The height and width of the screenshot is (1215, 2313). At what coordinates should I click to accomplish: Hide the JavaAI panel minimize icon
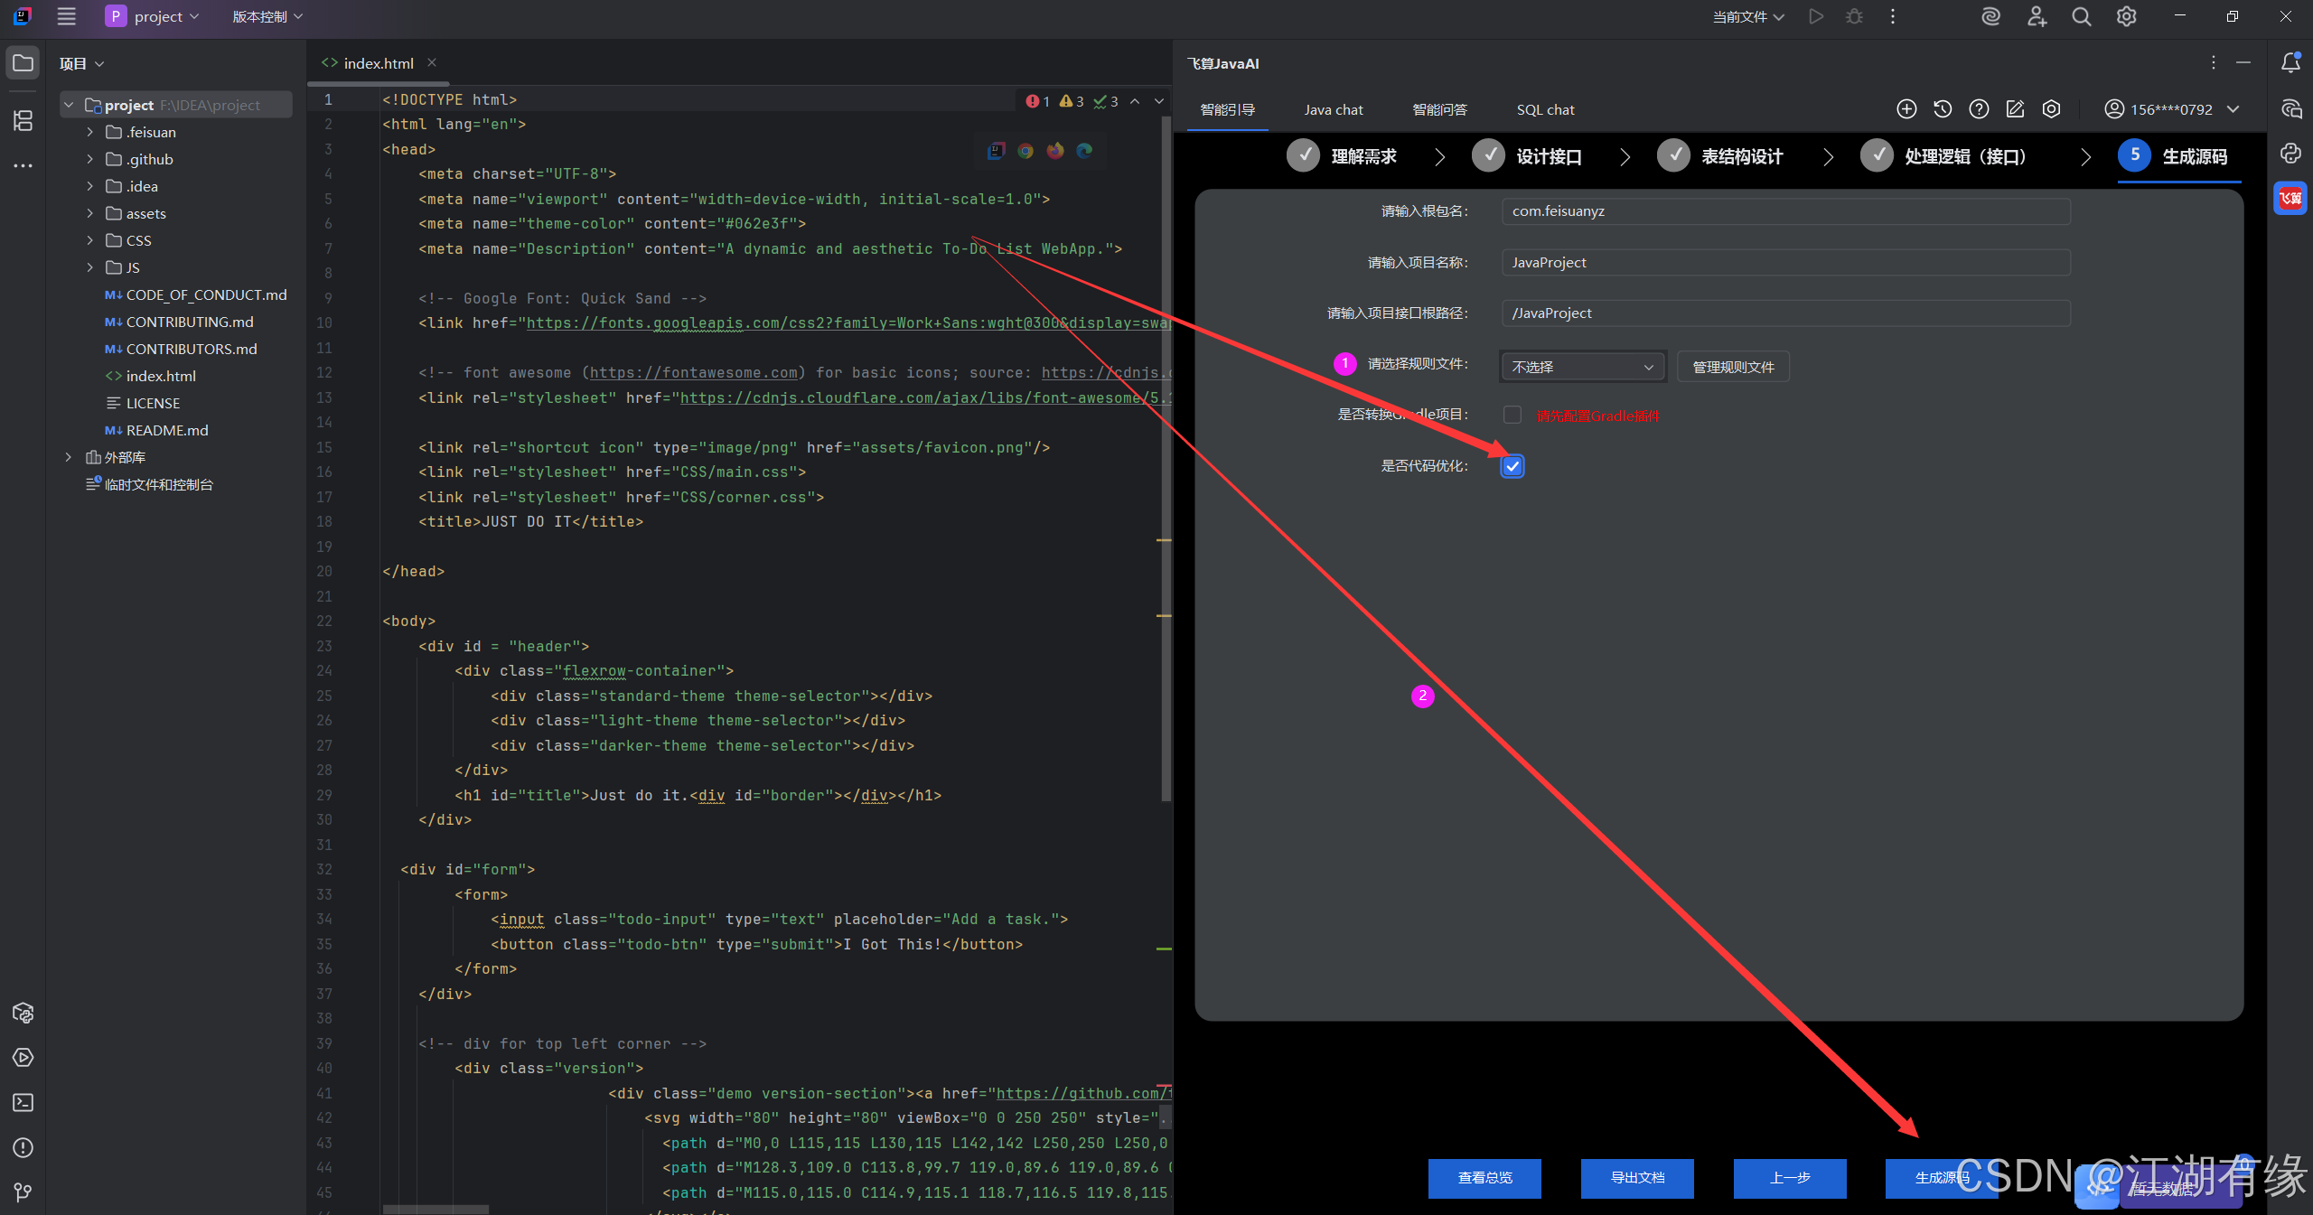point(2243,62)
